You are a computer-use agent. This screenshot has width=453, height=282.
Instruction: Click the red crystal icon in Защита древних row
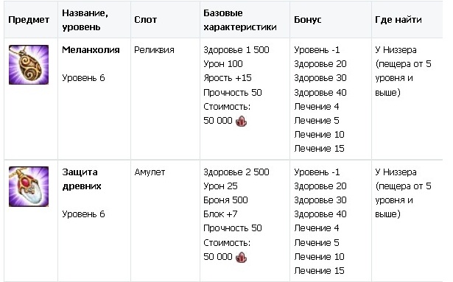[x=242, y=257]
